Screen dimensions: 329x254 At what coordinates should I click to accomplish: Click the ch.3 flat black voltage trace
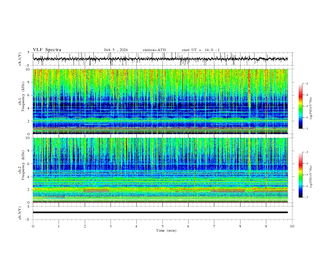click(x=160, y=212)
